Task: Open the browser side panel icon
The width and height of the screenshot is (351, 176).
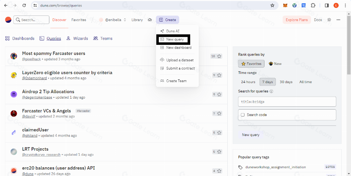Action: click(327, 5)
